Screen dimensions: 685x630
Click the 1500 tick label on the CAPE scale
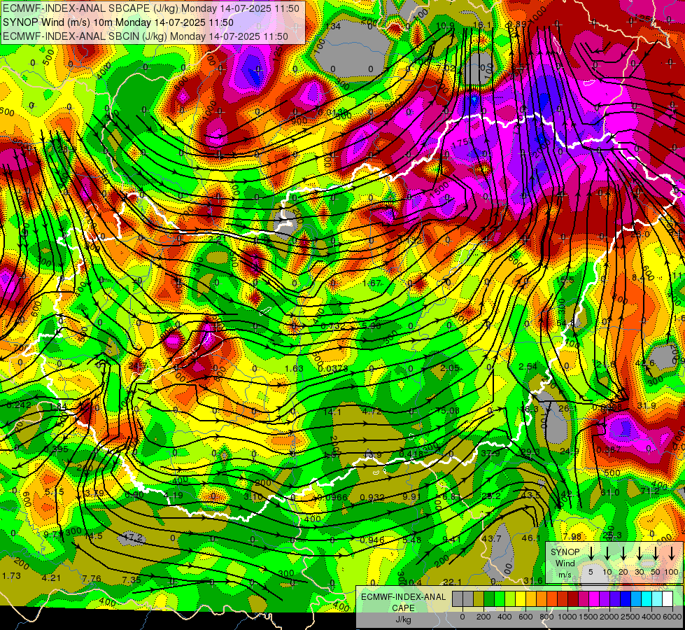(588, 617)
